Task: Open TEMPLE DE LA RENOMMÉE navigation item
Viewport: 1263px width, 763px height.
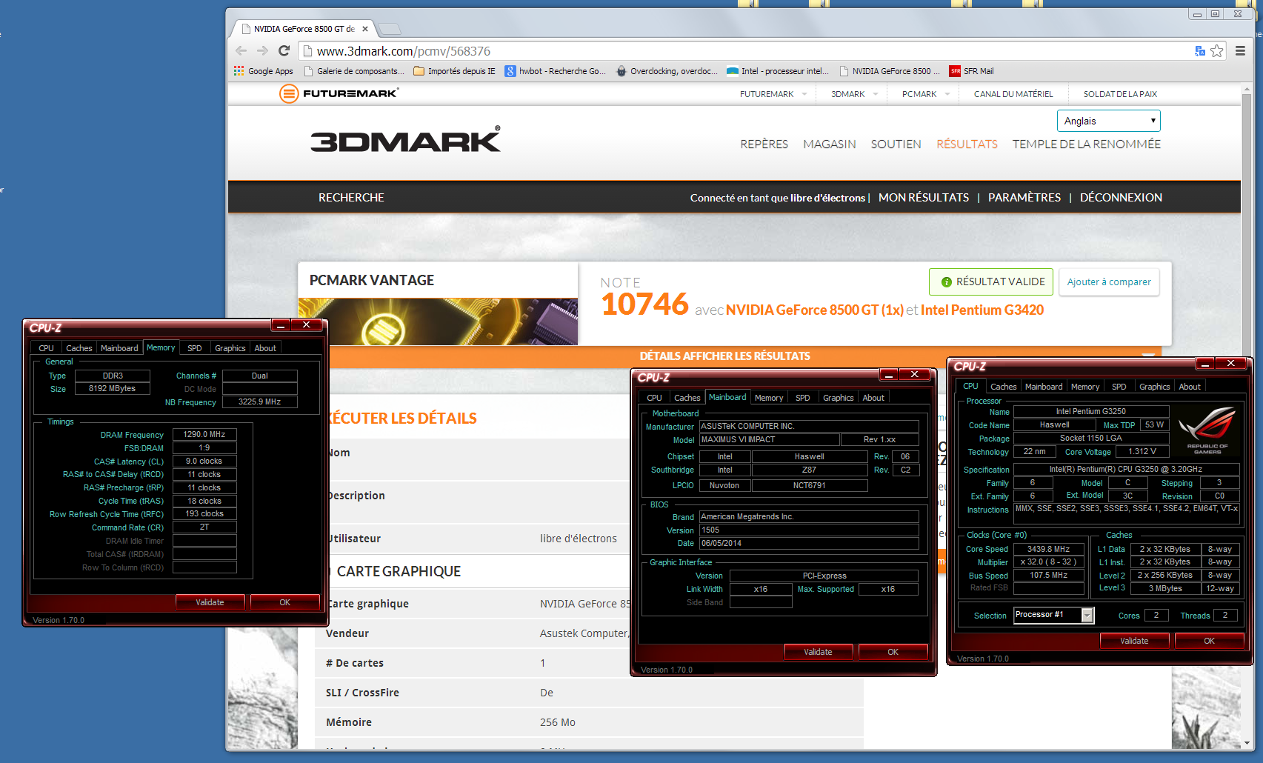Action: point(1086,144)
